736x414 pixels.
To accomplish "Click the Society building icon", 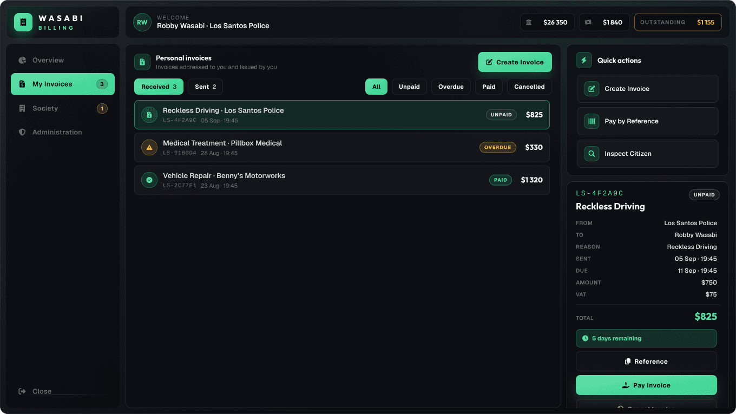I will click(22, 108).
